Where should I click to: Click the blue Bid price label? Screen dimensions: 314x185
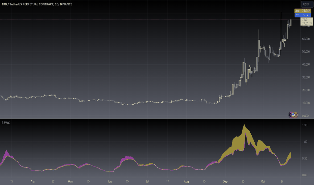(x=303, y=15)
